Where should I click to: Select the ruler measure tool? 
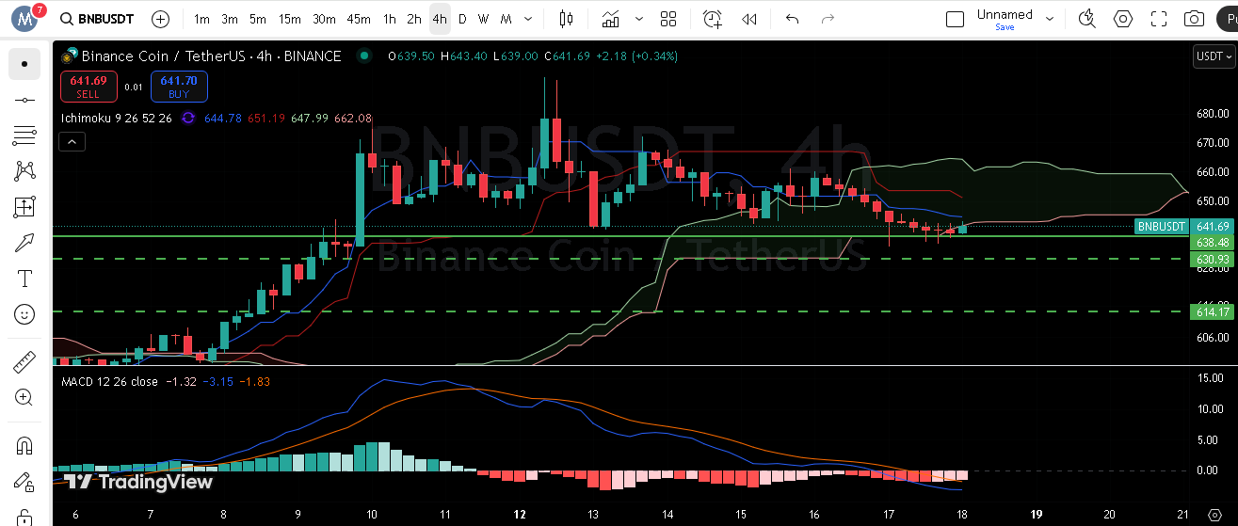point(24,361)
